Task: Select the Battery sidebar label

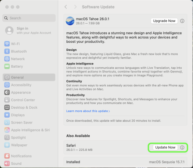Action: pyautogui.click(x=17, y=66)
